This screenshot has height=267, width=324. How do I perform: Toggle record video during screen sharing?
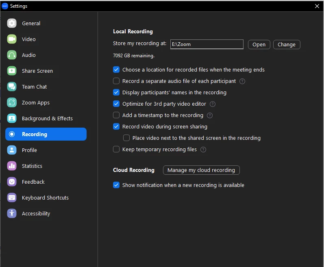(x=116, y=126)
